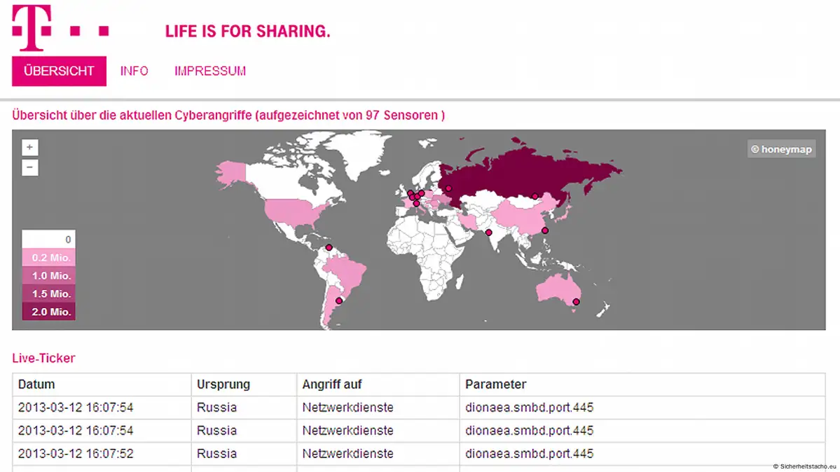The width and height of the screenshot is (840, 472).
Task: Click the attack marker in India
Action: click(488, 232)
